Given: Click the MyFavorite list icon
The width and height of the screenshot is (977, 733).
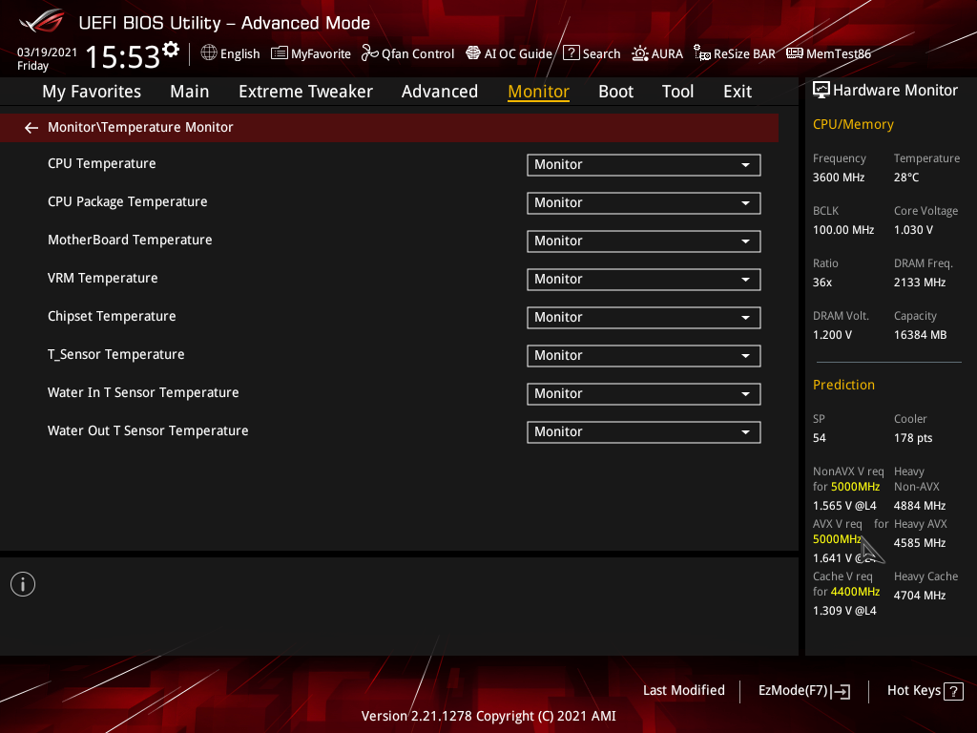Looking at the screenshot, I should tap(280, 53).
